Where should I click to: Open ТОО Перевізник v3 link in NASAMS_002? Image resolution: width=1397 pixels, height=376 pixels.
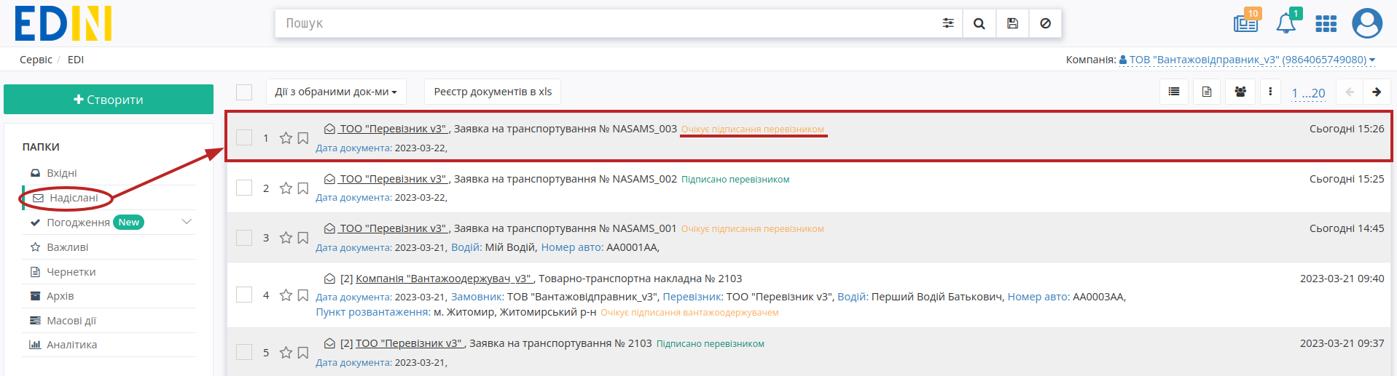tap(393, 179)
